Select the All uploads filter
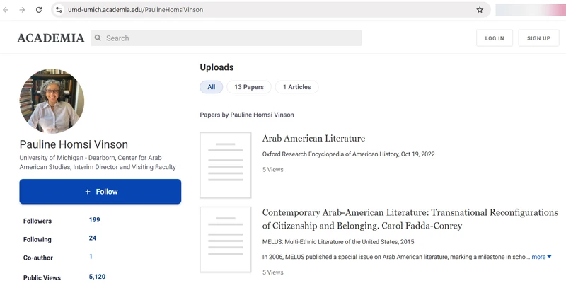The width and height of the screenshot is (566, 288). pyautogui.click(x=211, y=87)
